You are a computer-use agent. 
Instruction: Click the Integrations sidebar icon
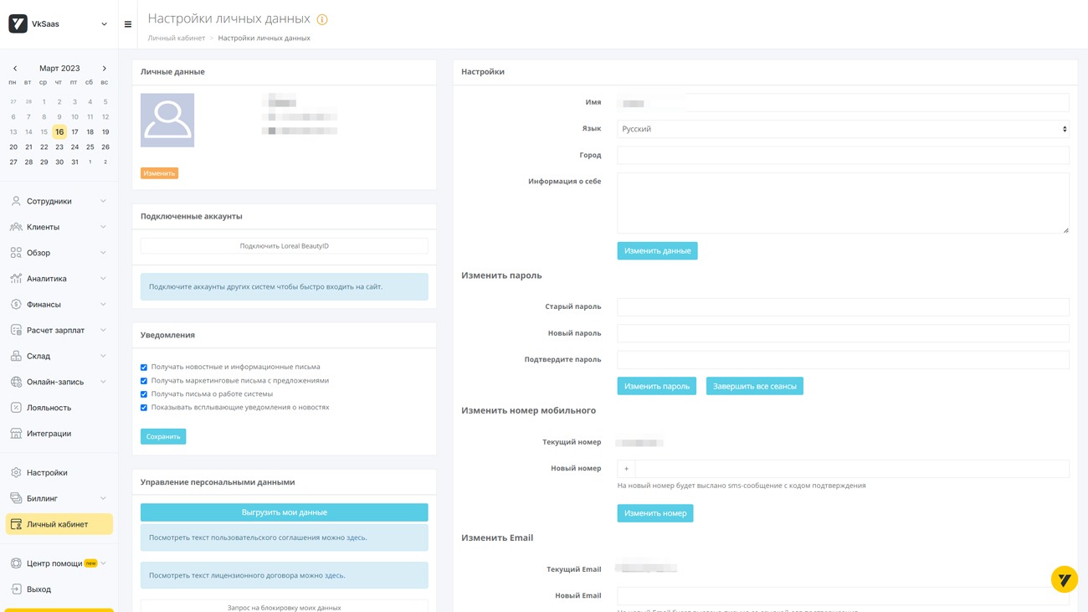coord(16,434)
